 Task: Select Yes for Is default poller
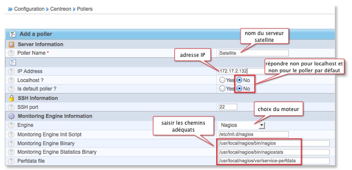[x=222, y=89]
